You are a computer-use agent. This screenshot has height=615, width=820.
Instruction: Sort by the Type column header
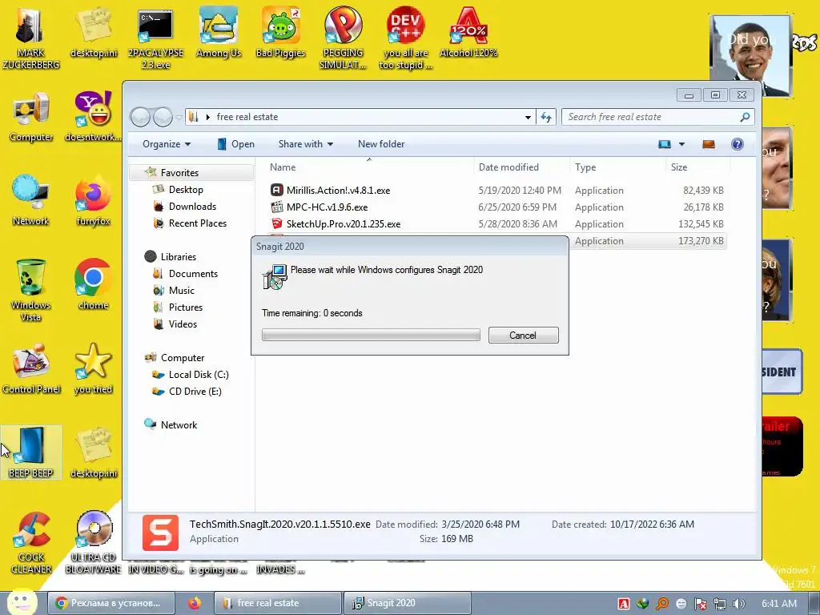(x=618, y=167)
